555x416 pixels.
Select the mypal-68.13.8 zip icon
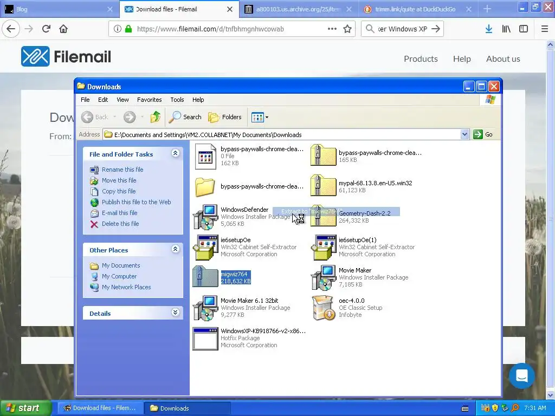[x=323, y=186]
